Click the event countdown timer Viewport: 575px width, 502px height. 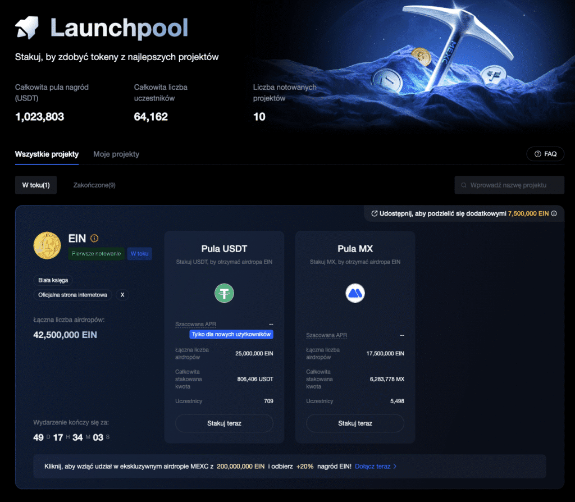click(x=71, y=437)
